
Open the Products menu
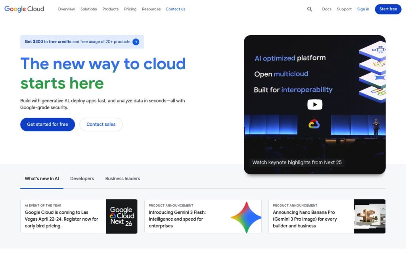(x=110, y=9)
